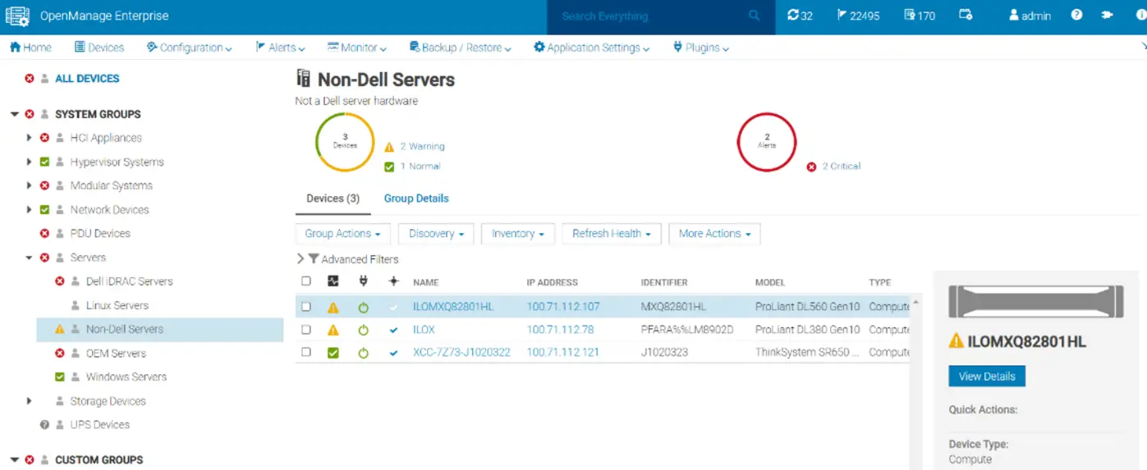This screenshot has height=470, width=1147.
Task: Check the ILOX row checkbox
Action: click(306, 330)
